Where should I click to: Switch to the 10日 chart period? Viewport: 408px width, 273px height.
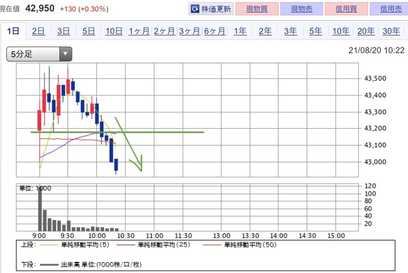pos(114,31)
